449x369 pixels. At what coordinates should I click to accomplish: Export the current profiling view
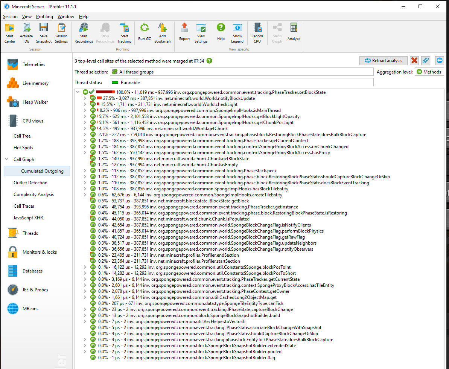[184, 33]
